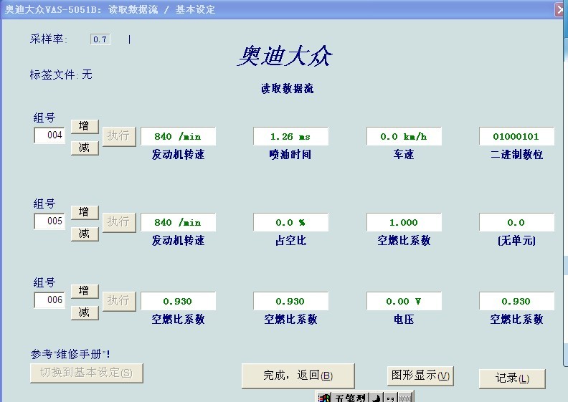Open the IME soft keyboard icon
This screenshot has width=568, height=402.
pos(405,398)
